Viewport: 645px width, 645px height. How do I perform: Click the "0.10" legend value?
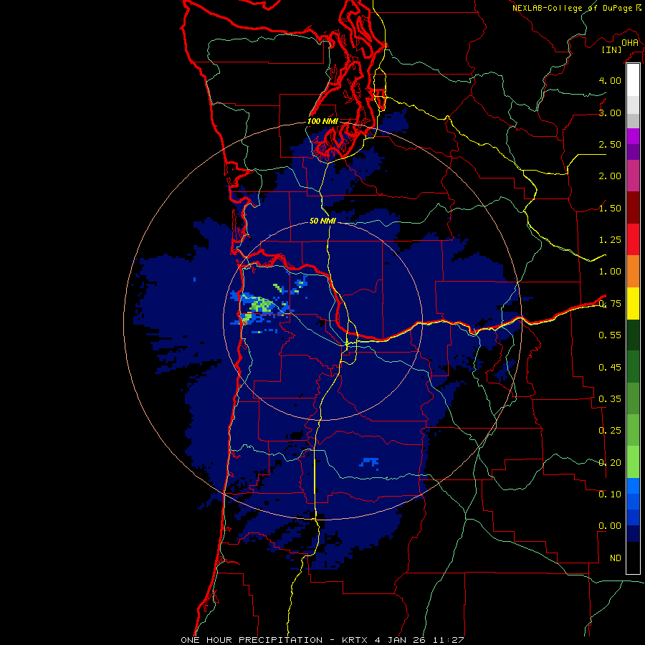coord(610,494)
